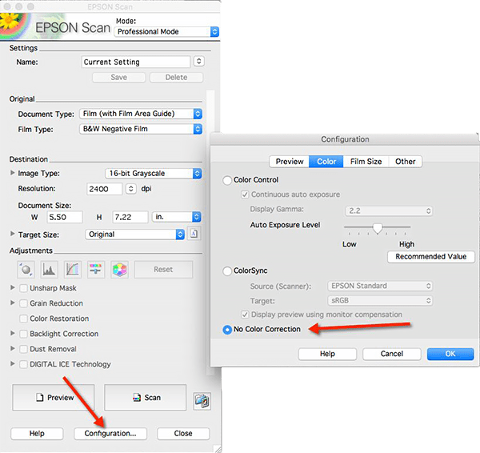This screenshot has height=453, width=480.
Task: Switch to the Other tab
Action: (x=406, y=162)
